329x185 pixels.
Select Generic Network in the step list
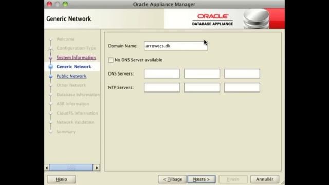(74, 67)
